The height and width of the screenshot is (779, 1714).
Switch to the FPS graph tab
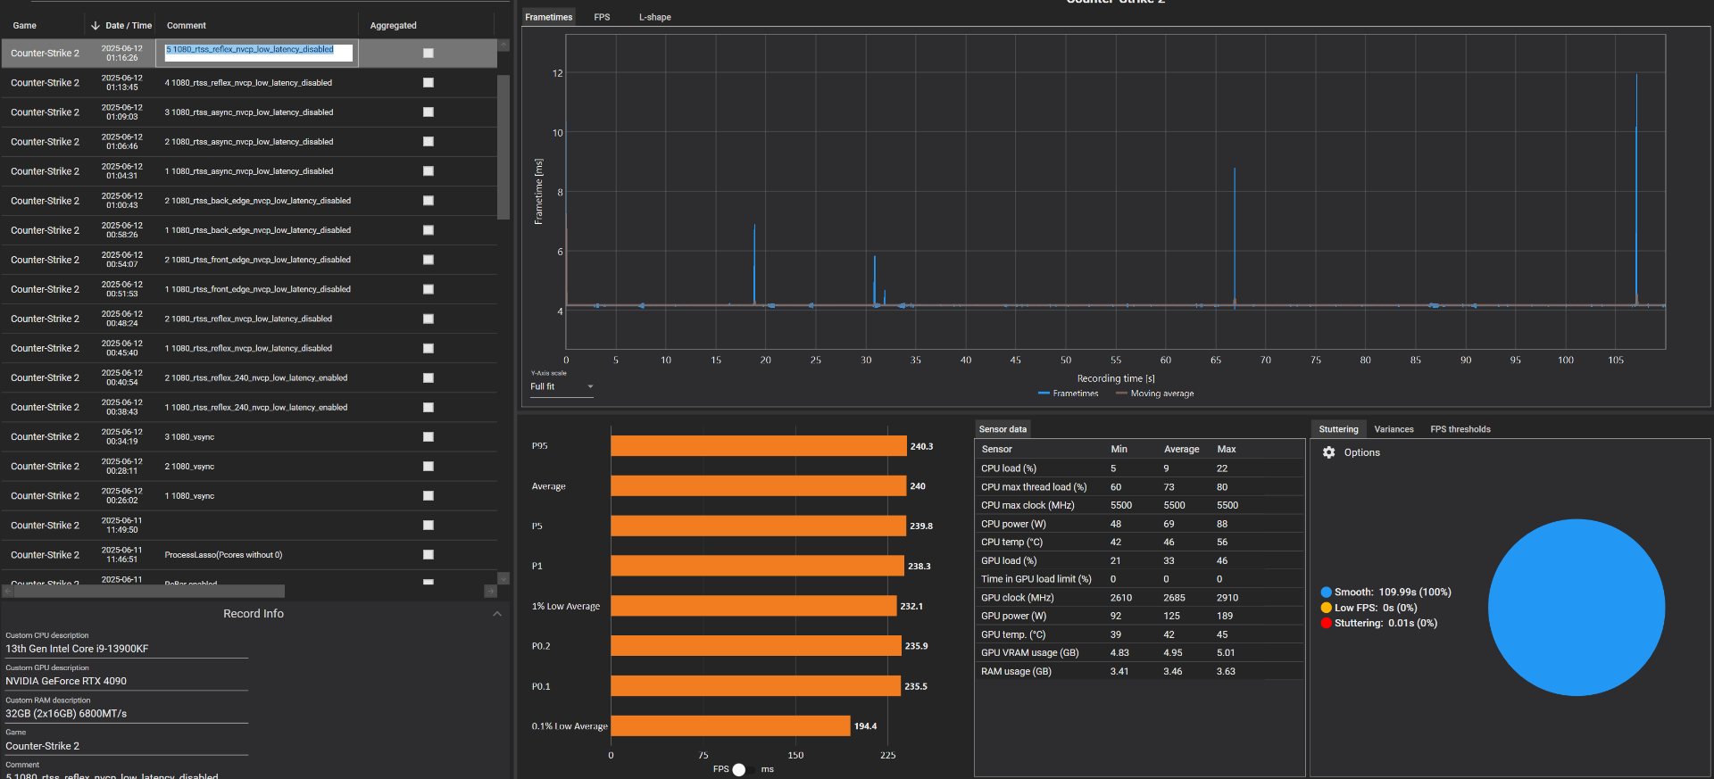602,17
